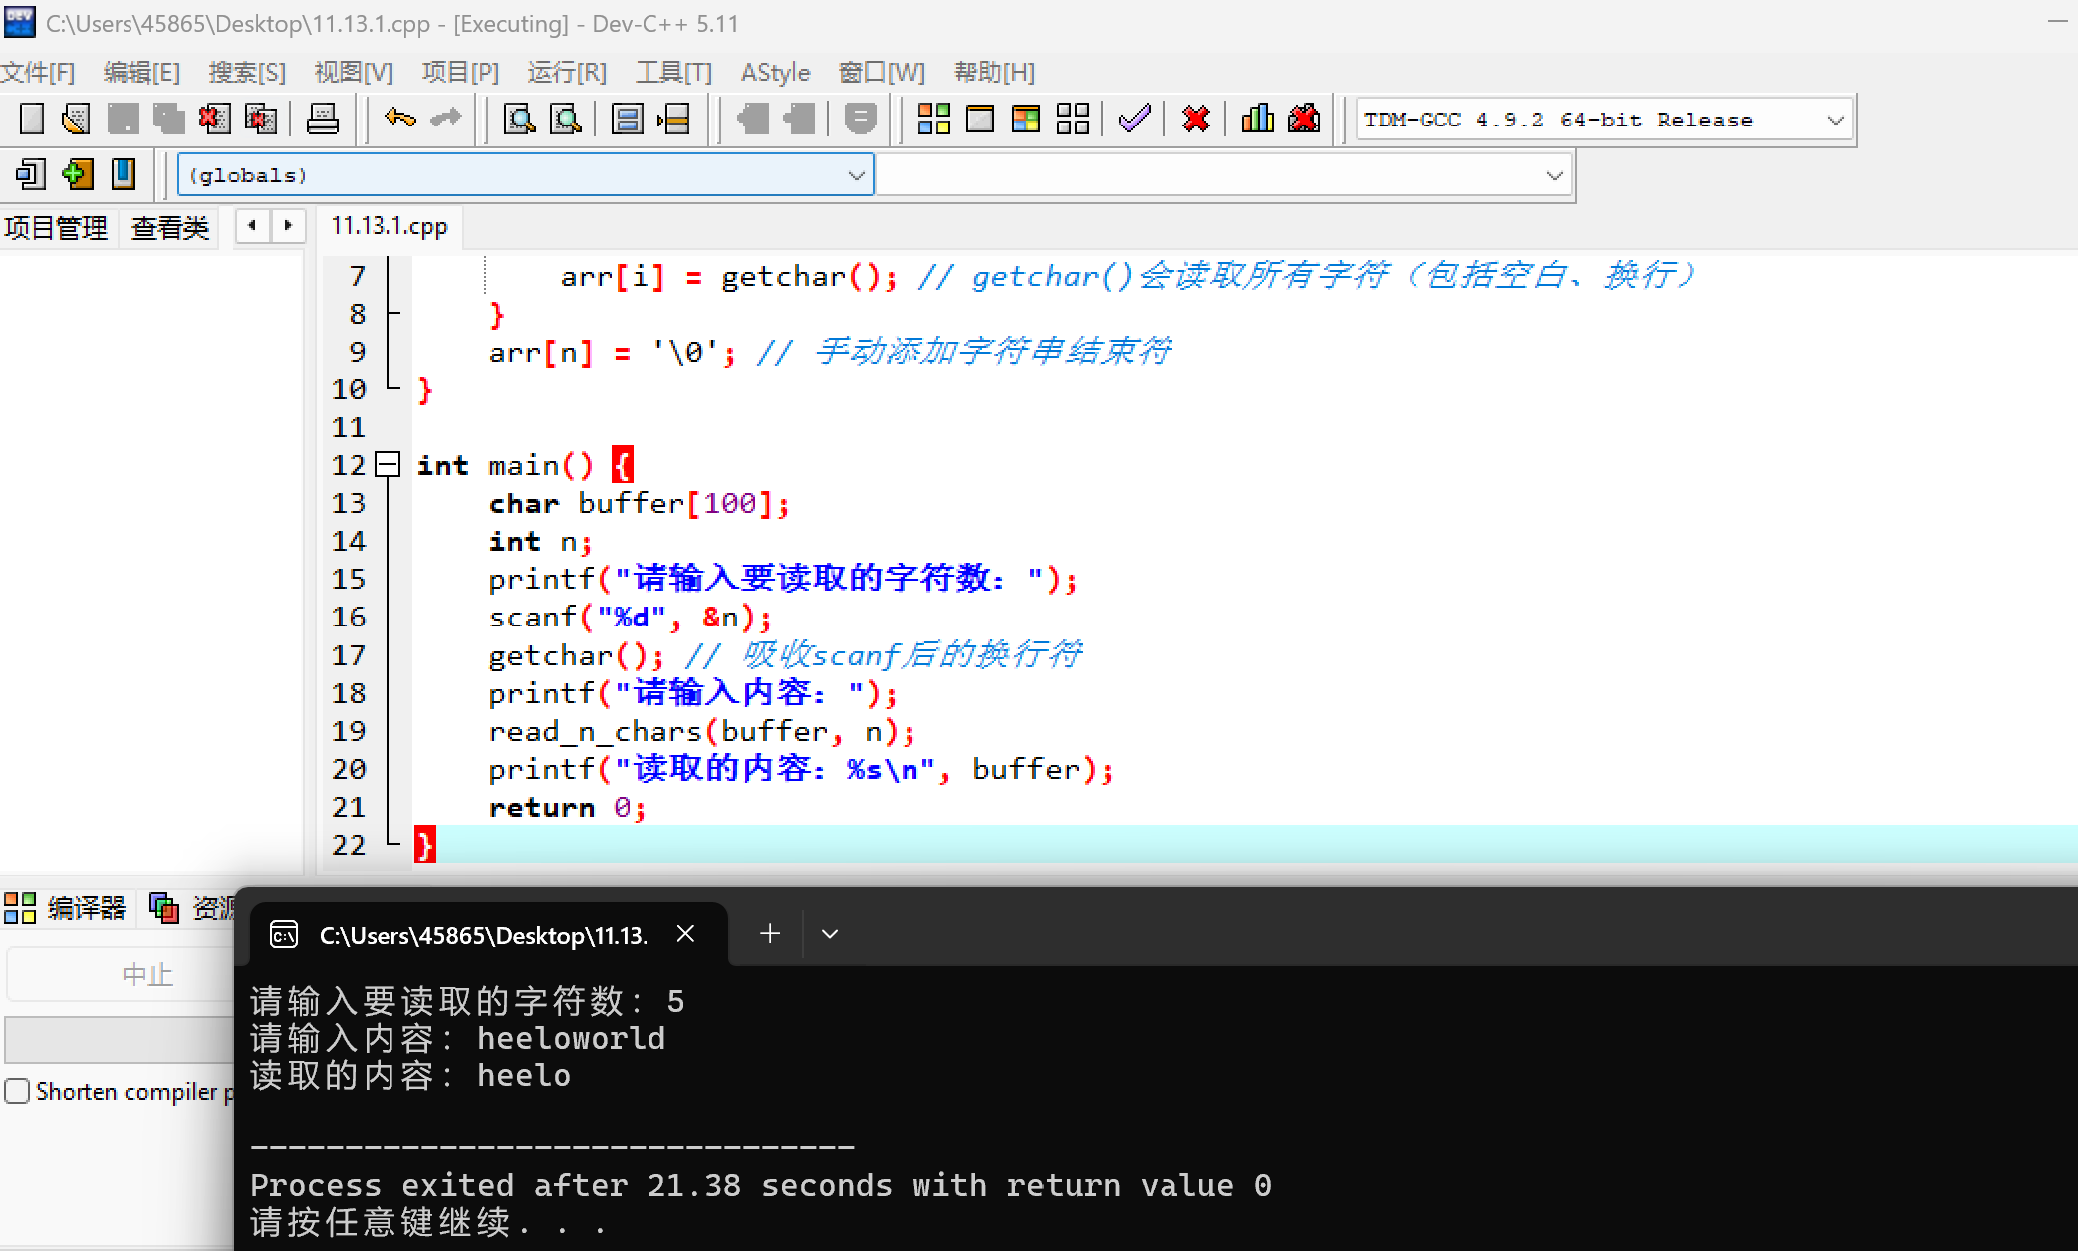2078x1251 pixels.
Task: Toggle Shorten compiler paths checkbox
Action: tap(17, 1091)
